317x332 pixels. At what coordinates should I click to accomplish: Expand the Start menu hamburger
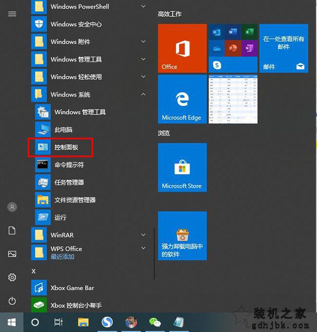point(12,14)
